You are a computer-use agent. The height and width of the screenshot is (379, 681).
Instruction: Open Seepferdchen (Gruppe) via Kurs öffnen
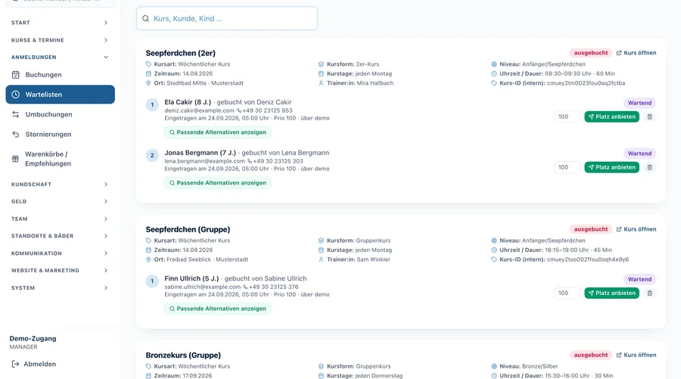coord(636,228)
